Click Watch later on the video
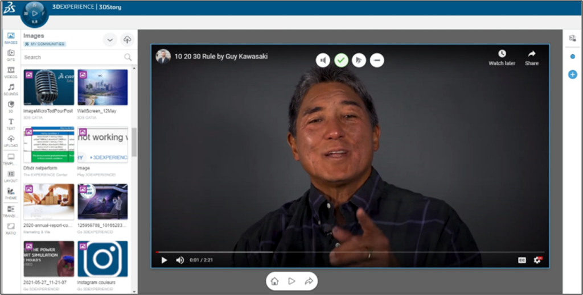Image resolution: width=583 pixels, height=295 pixels. point(502,57)
